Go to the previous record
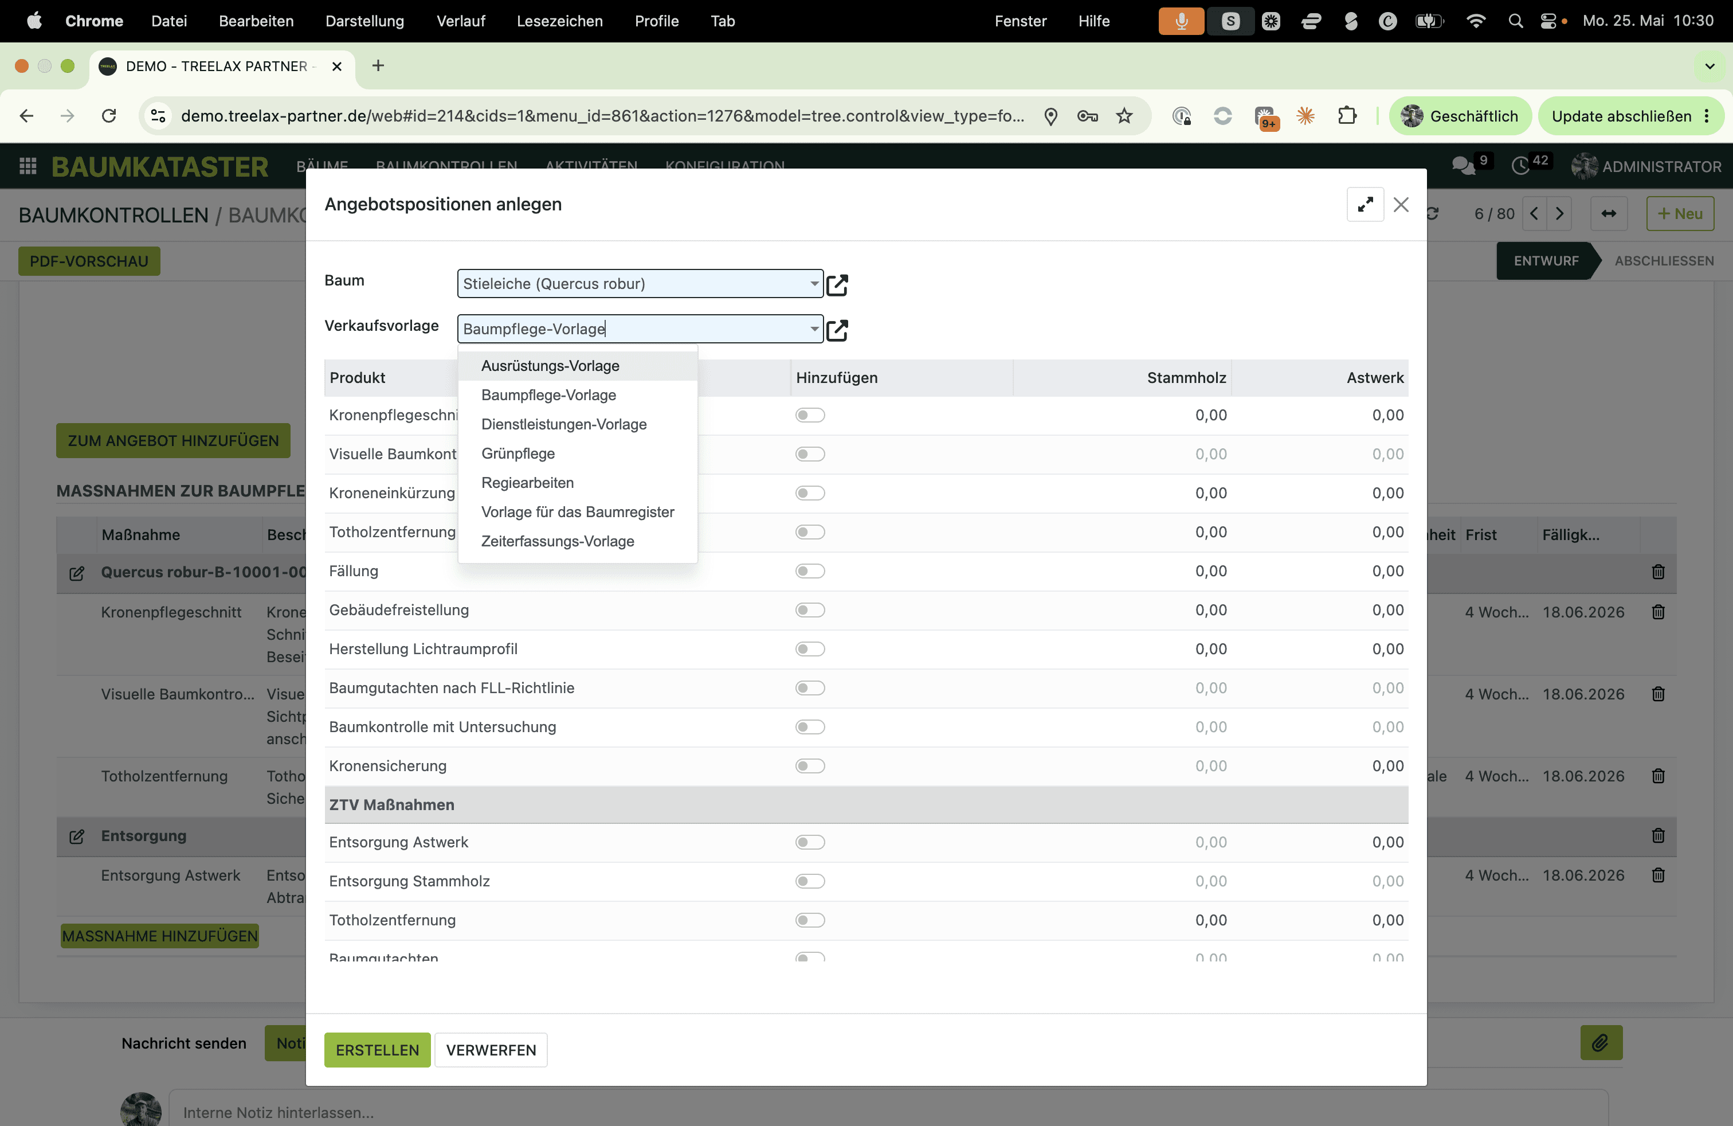 [x=1534, y=213]
